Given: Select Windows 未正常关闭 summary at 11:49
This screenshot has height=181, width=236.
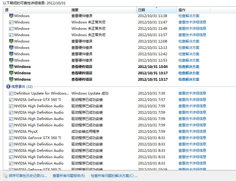Looking at the screenshot, I should click(x=88, y=28).
